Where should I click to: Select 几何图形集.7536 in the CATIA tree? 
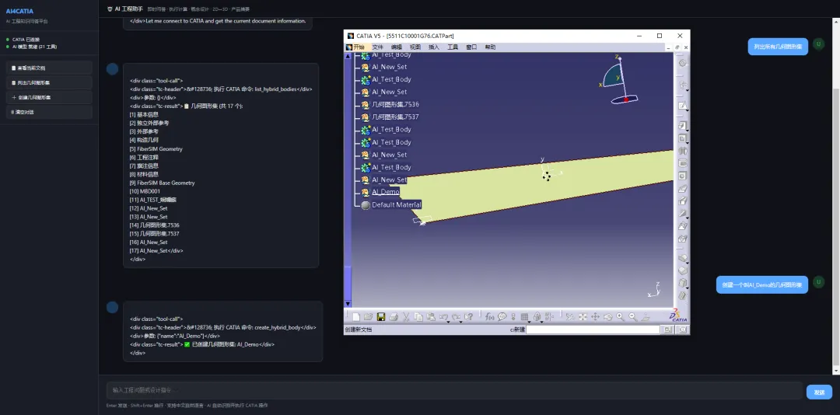tap(395, 104)
